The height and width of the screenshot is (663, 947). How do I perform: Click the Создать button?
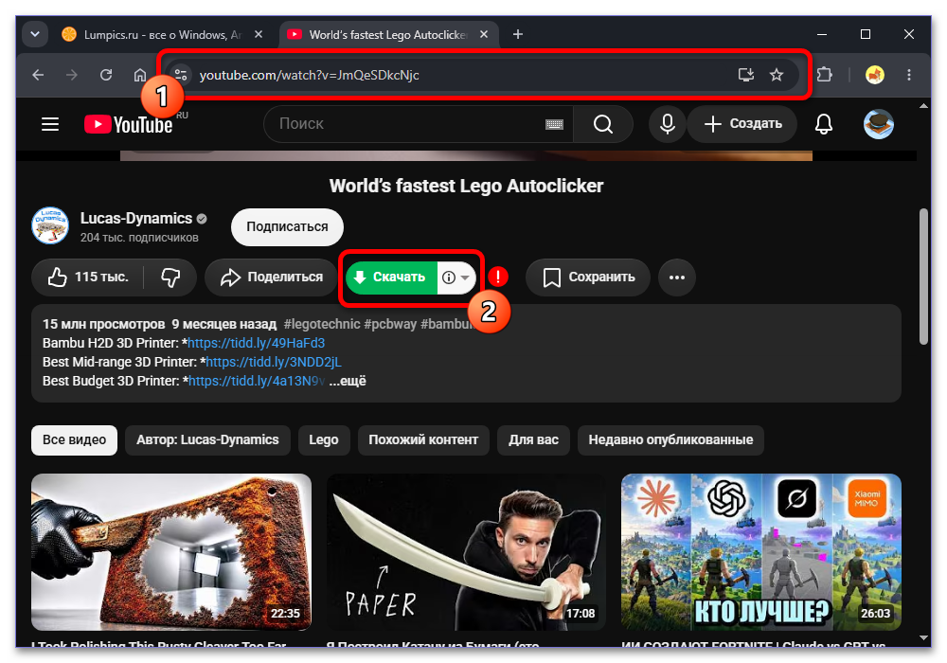(x=742, y=124)
